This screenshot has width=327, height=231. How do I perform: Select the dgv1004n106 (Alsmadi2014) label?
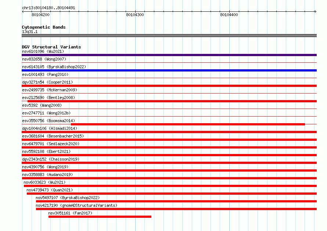(x=50, y=128)
